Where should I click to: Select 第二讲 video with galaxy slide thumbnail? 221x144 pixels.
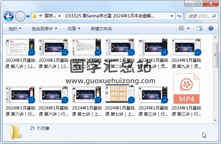coord(120,54)
